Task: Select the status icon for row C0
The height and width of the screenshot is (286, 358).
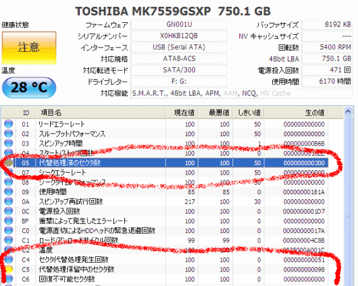Action: (8, 230)
